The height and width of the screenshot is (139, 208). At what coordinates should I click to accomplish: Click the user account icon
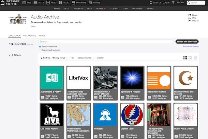coord(151,3)
